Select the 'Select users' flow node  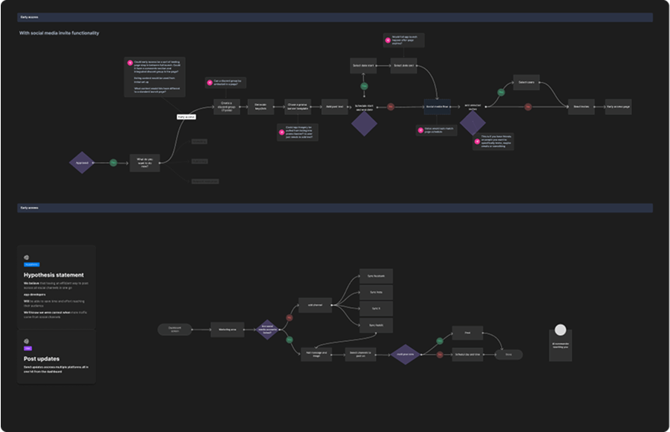click(527, 83)
